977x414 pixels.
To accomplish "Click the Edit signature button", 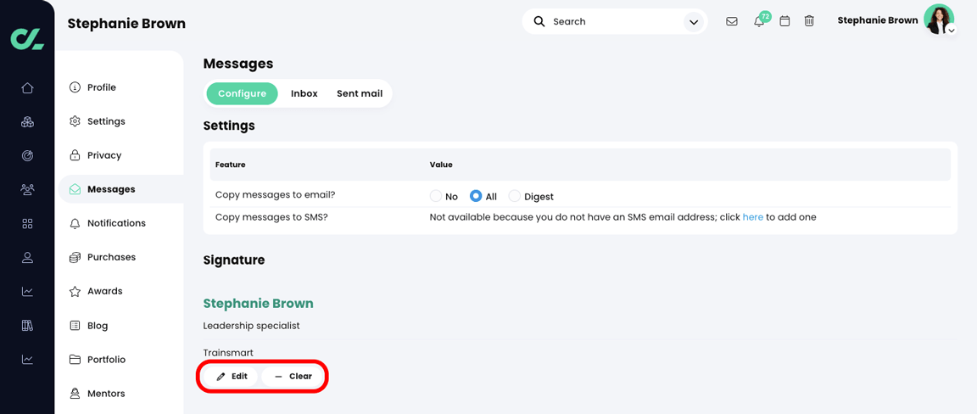I will [x=230, y=377].
